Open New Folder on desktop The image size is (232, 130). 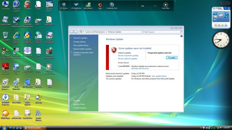tap(16, 99)
